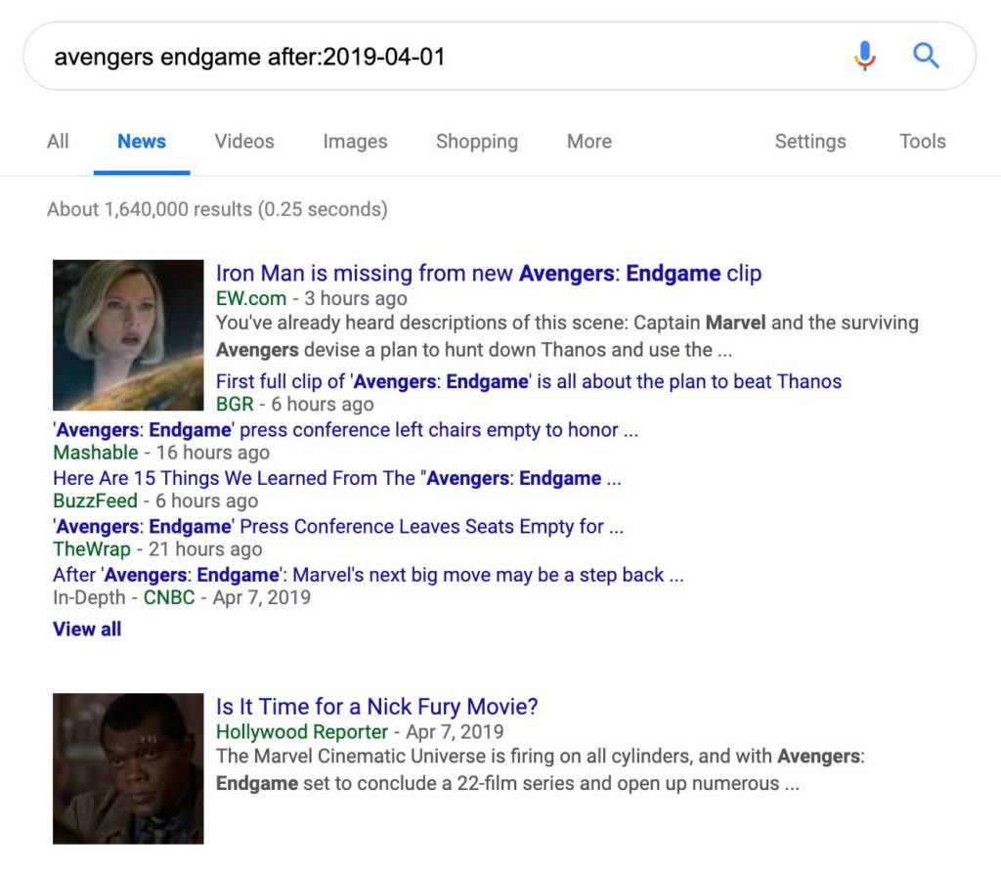Open the Shopping tab
1001x870 pixels.
click(x=477, y=141)
